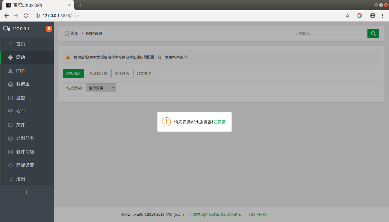389x222 pixels.
Task: Click the orange notification badge showing 5
Action: click(49, 29)
